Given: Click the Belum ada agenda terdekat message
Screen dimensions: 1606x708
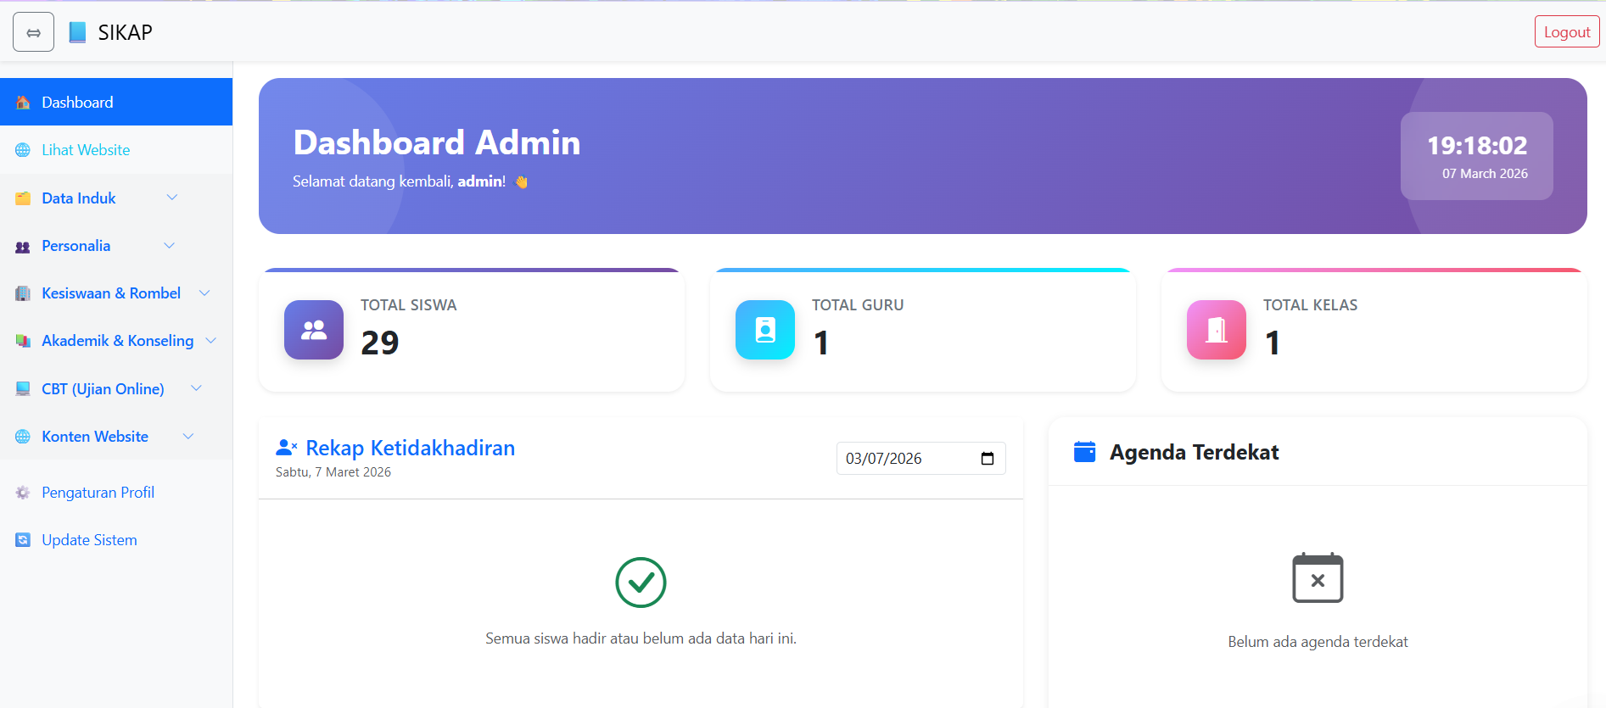Looking at the screenshot, I should coord(1318,642).
